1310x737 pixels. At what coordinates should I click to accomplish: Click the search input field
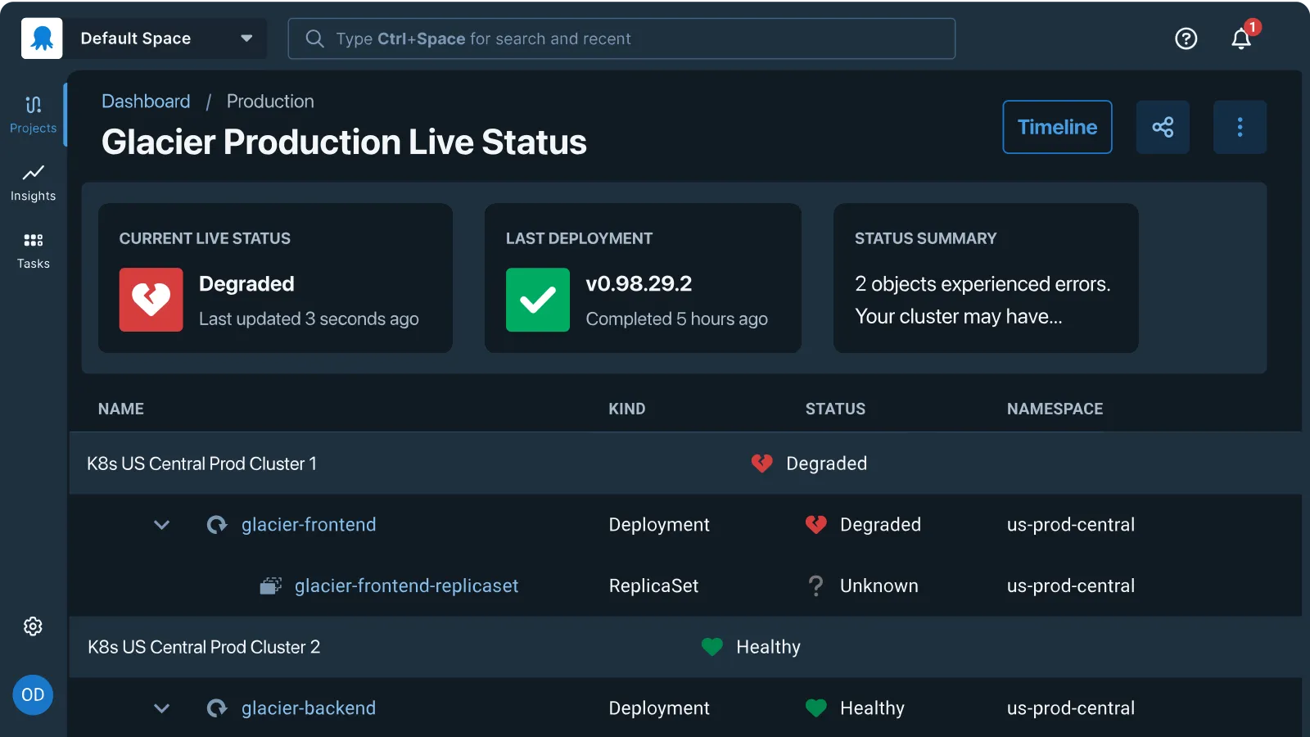622,38
